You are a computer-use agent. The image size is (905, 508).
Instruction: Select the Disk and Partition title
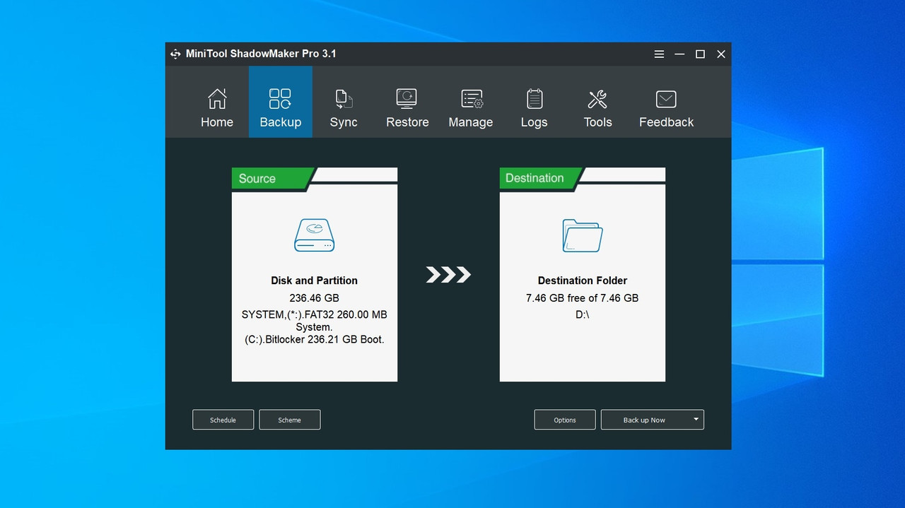click(315, 280)
